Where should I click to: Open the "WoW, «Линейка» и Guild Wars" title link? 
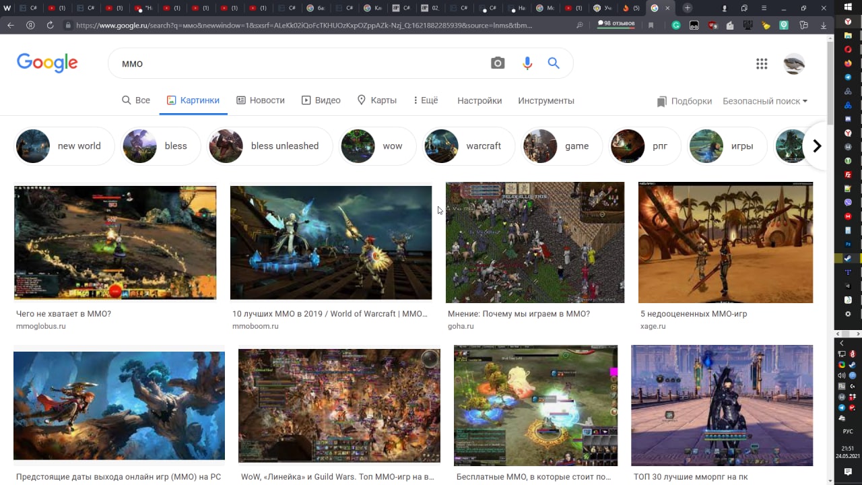[337, 477]
